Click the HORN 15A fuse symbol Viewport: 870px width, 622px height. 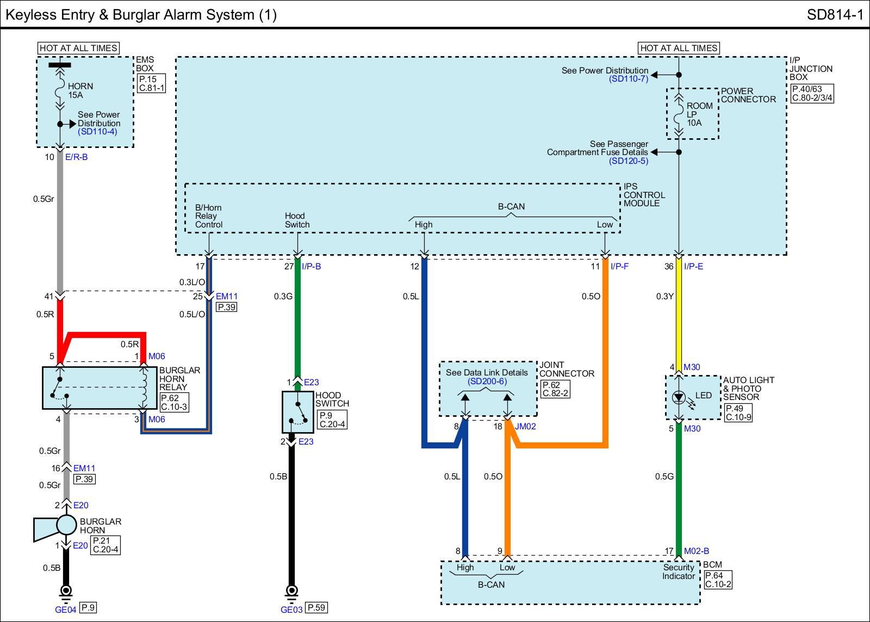click(60, 90)
